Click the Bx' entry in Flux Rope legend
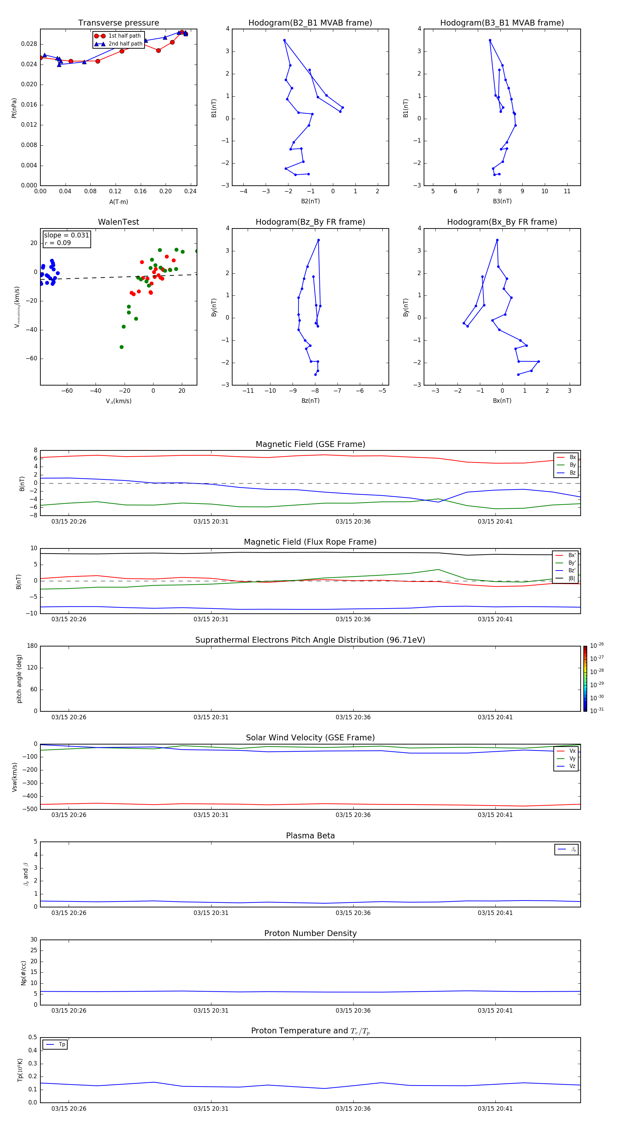Screen dimensions: 621x1139 [565, 555]
